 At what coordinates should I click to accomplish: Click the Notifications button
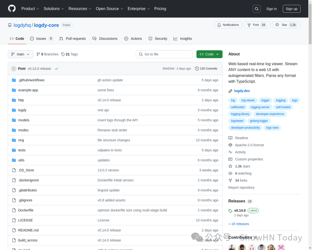point(228,25)
